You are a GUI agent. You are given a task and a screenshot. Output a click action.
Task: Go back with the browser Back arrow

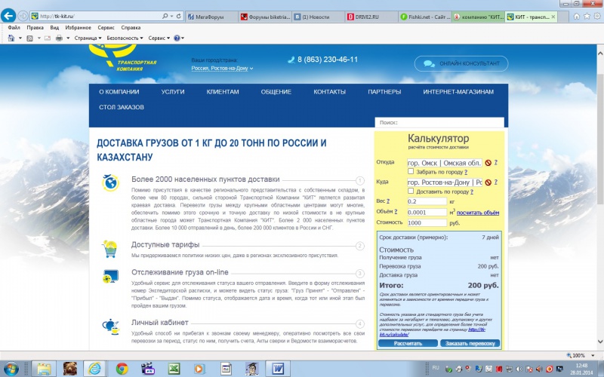(x=8, y=16)
